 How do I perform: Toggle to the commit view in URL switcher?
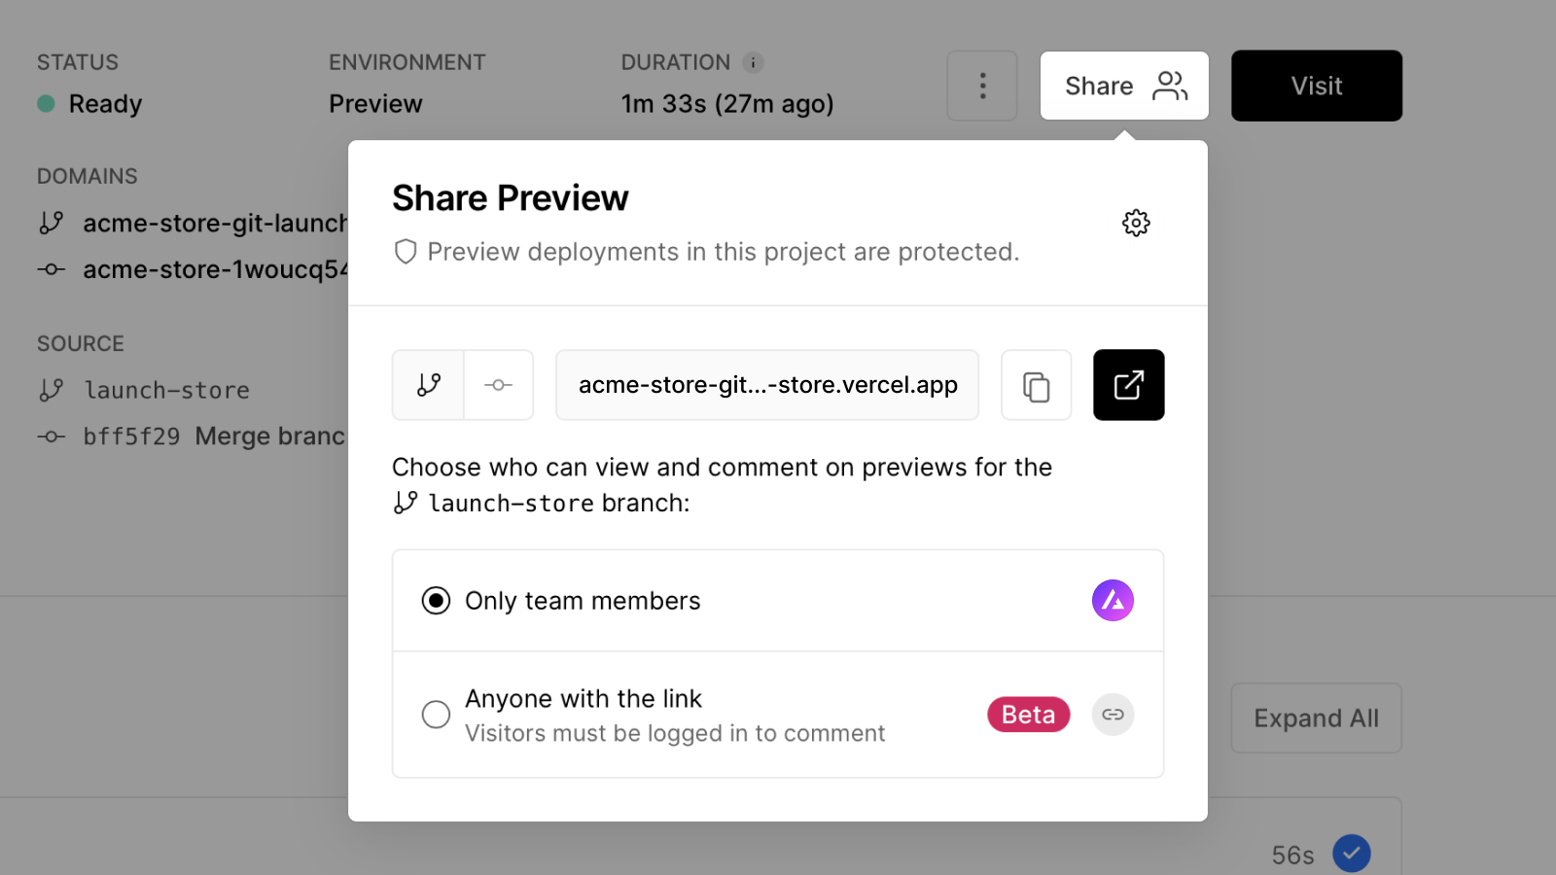(x=499, y=385)
